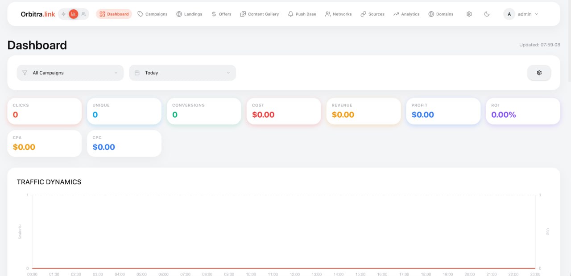Click the CPC metric card
The image size is (571, 276).
(x=124, y=144)
